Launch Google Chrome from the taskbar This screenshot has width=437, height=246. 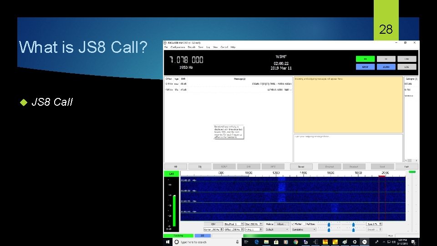point(296,242)
